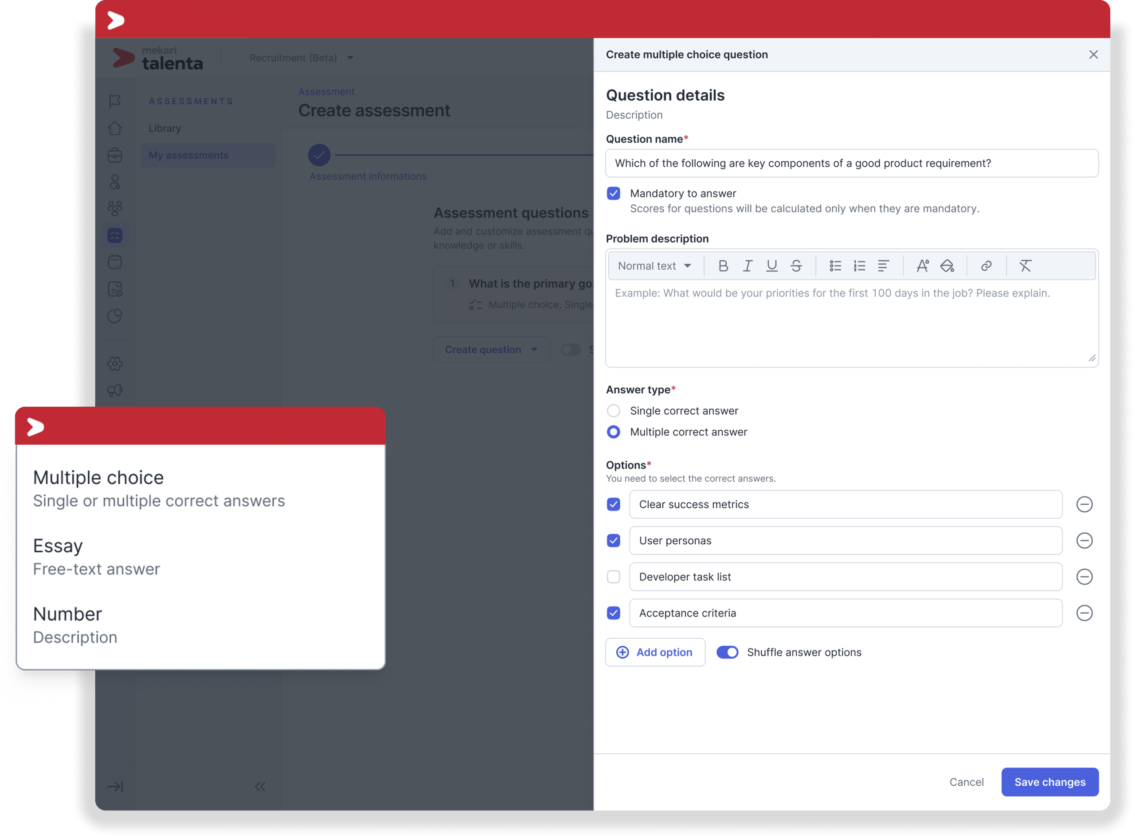Insert a bulleted list
Image resolution: width=1135 pixels, height=838 pixels.
835,266
